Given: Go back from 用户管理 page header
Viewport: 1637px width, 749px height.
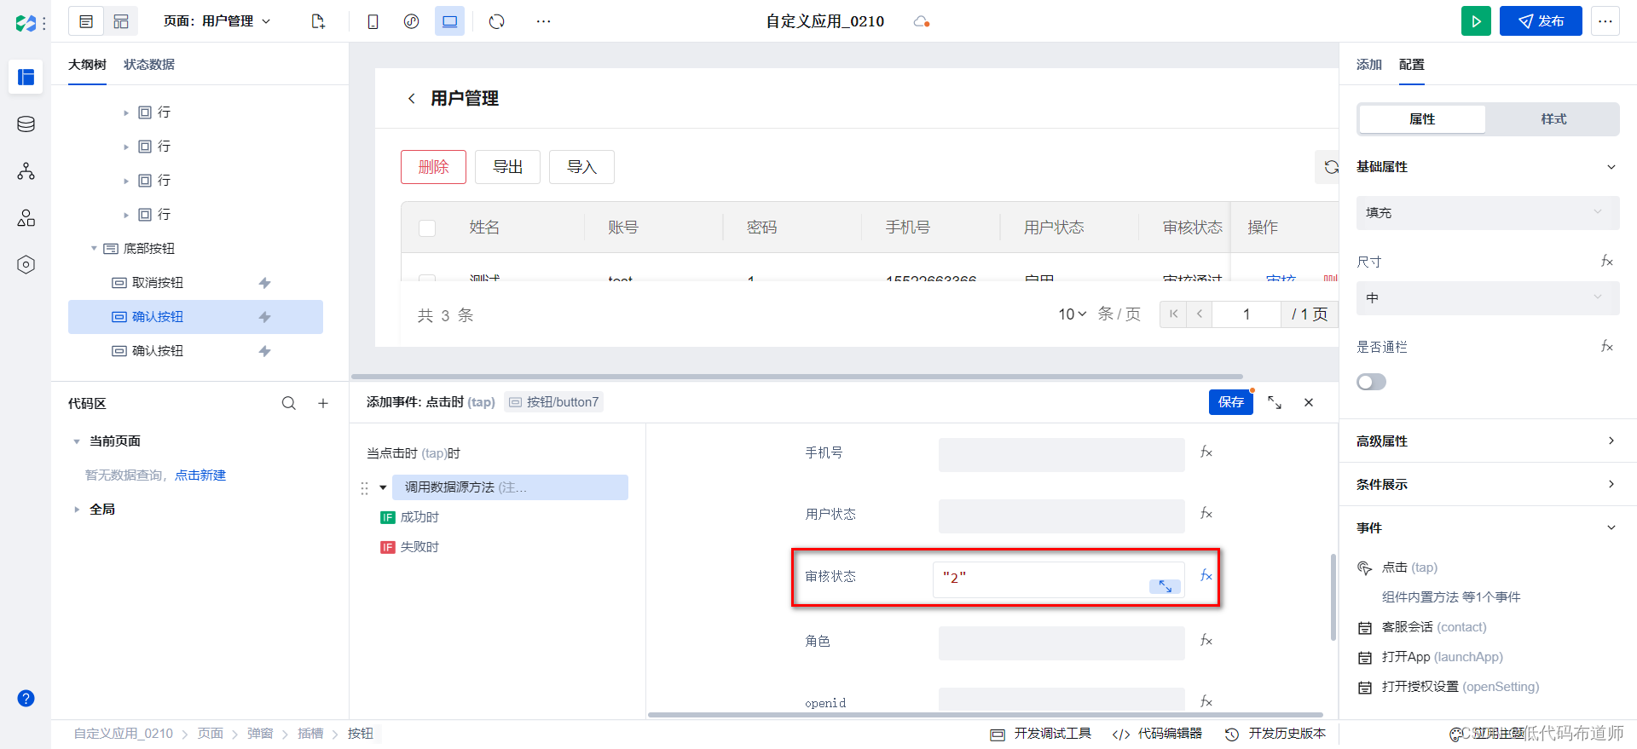Looking at the screenshot, I should click(x=412, y=99).
